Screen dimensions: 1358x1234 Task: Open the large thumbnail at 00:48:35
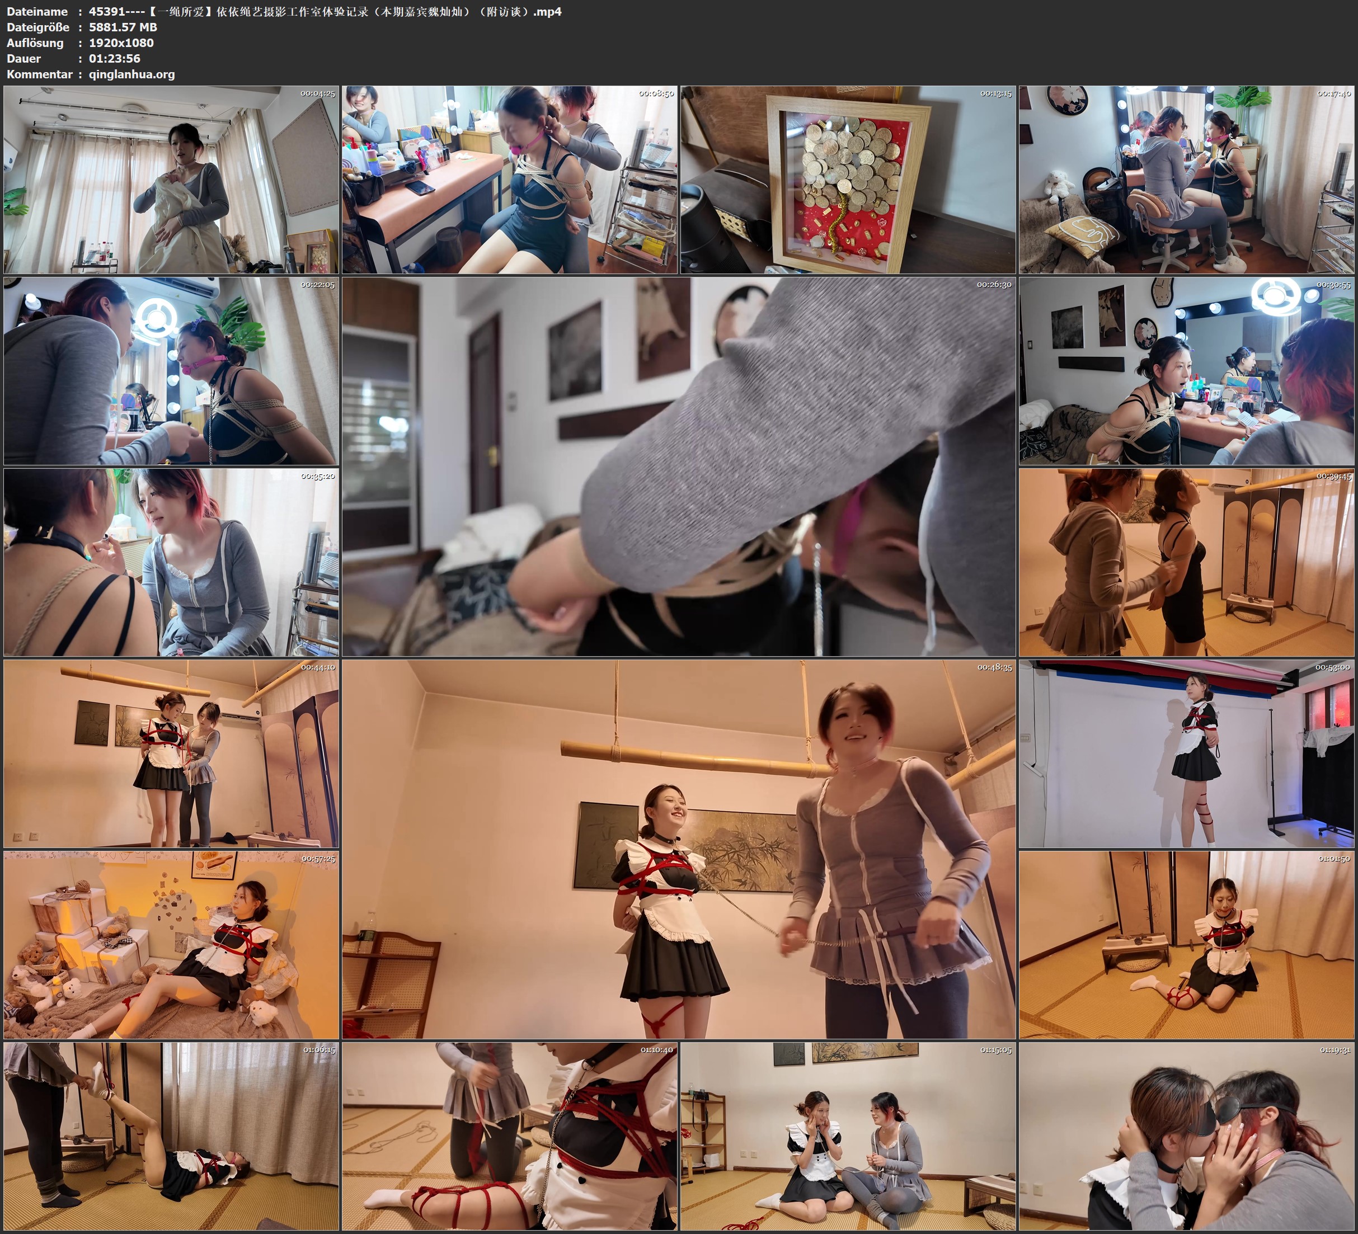pyautogui.click(x=678, y=849)
